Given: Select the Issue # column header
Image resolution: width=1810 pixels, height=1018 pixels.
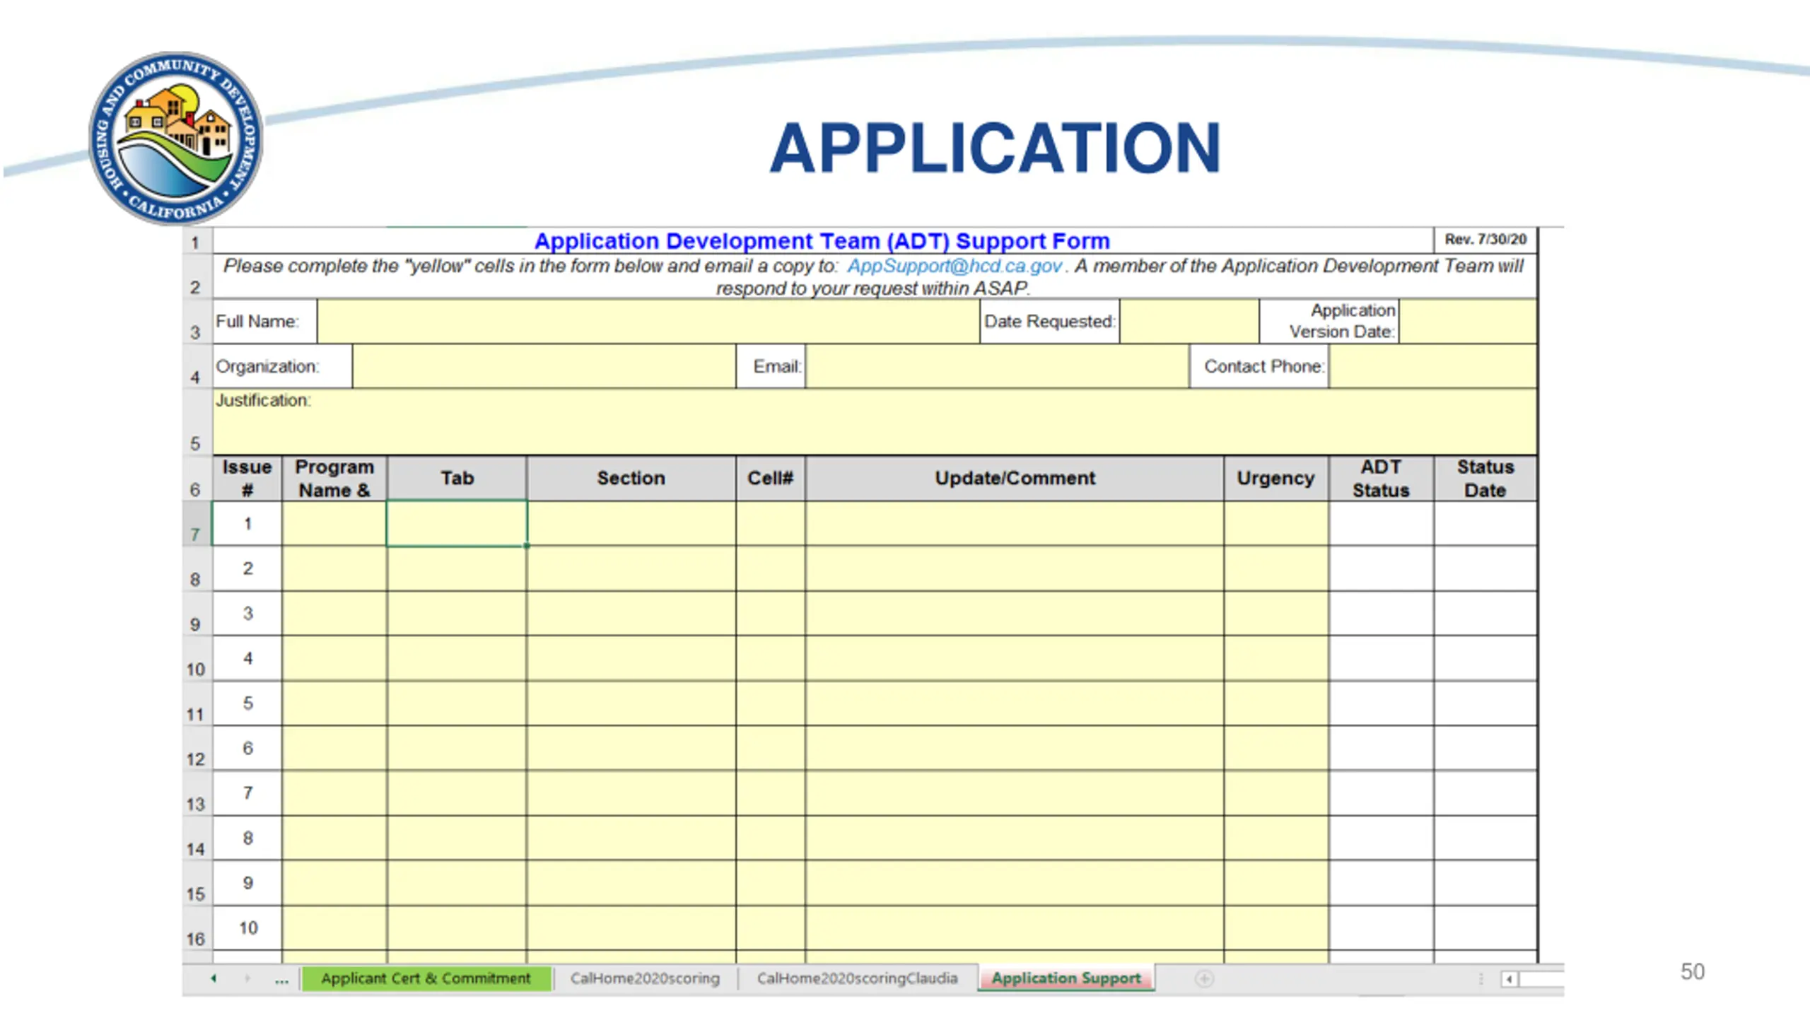Looking at the screenshot, I should click(x=247, y=479).
